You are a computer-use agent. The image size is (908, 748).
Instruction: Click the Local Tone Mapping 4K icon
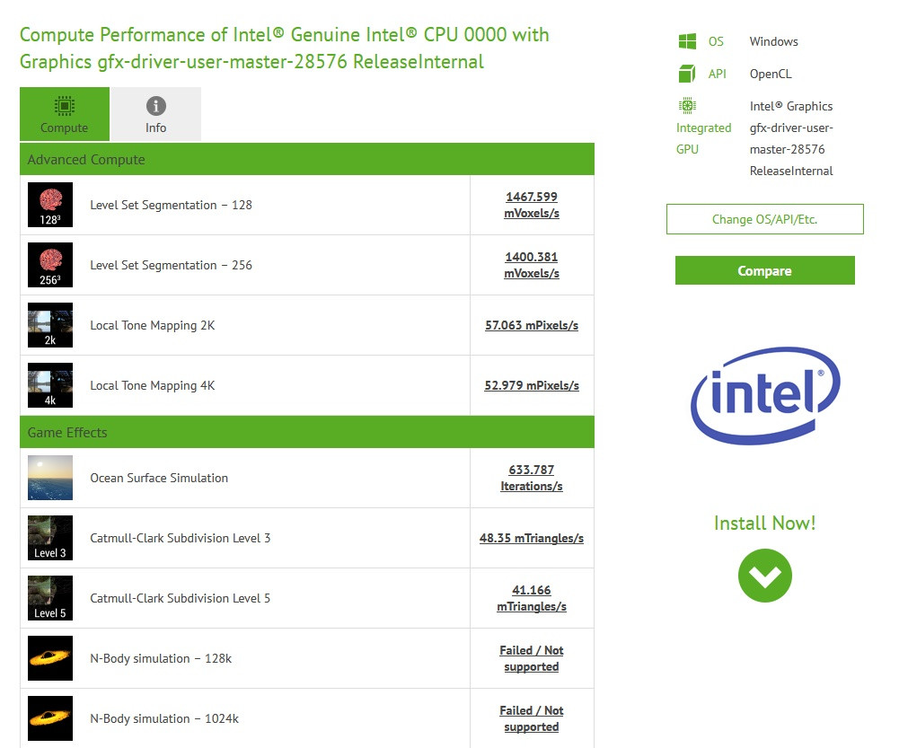click(x=49, y=384)
